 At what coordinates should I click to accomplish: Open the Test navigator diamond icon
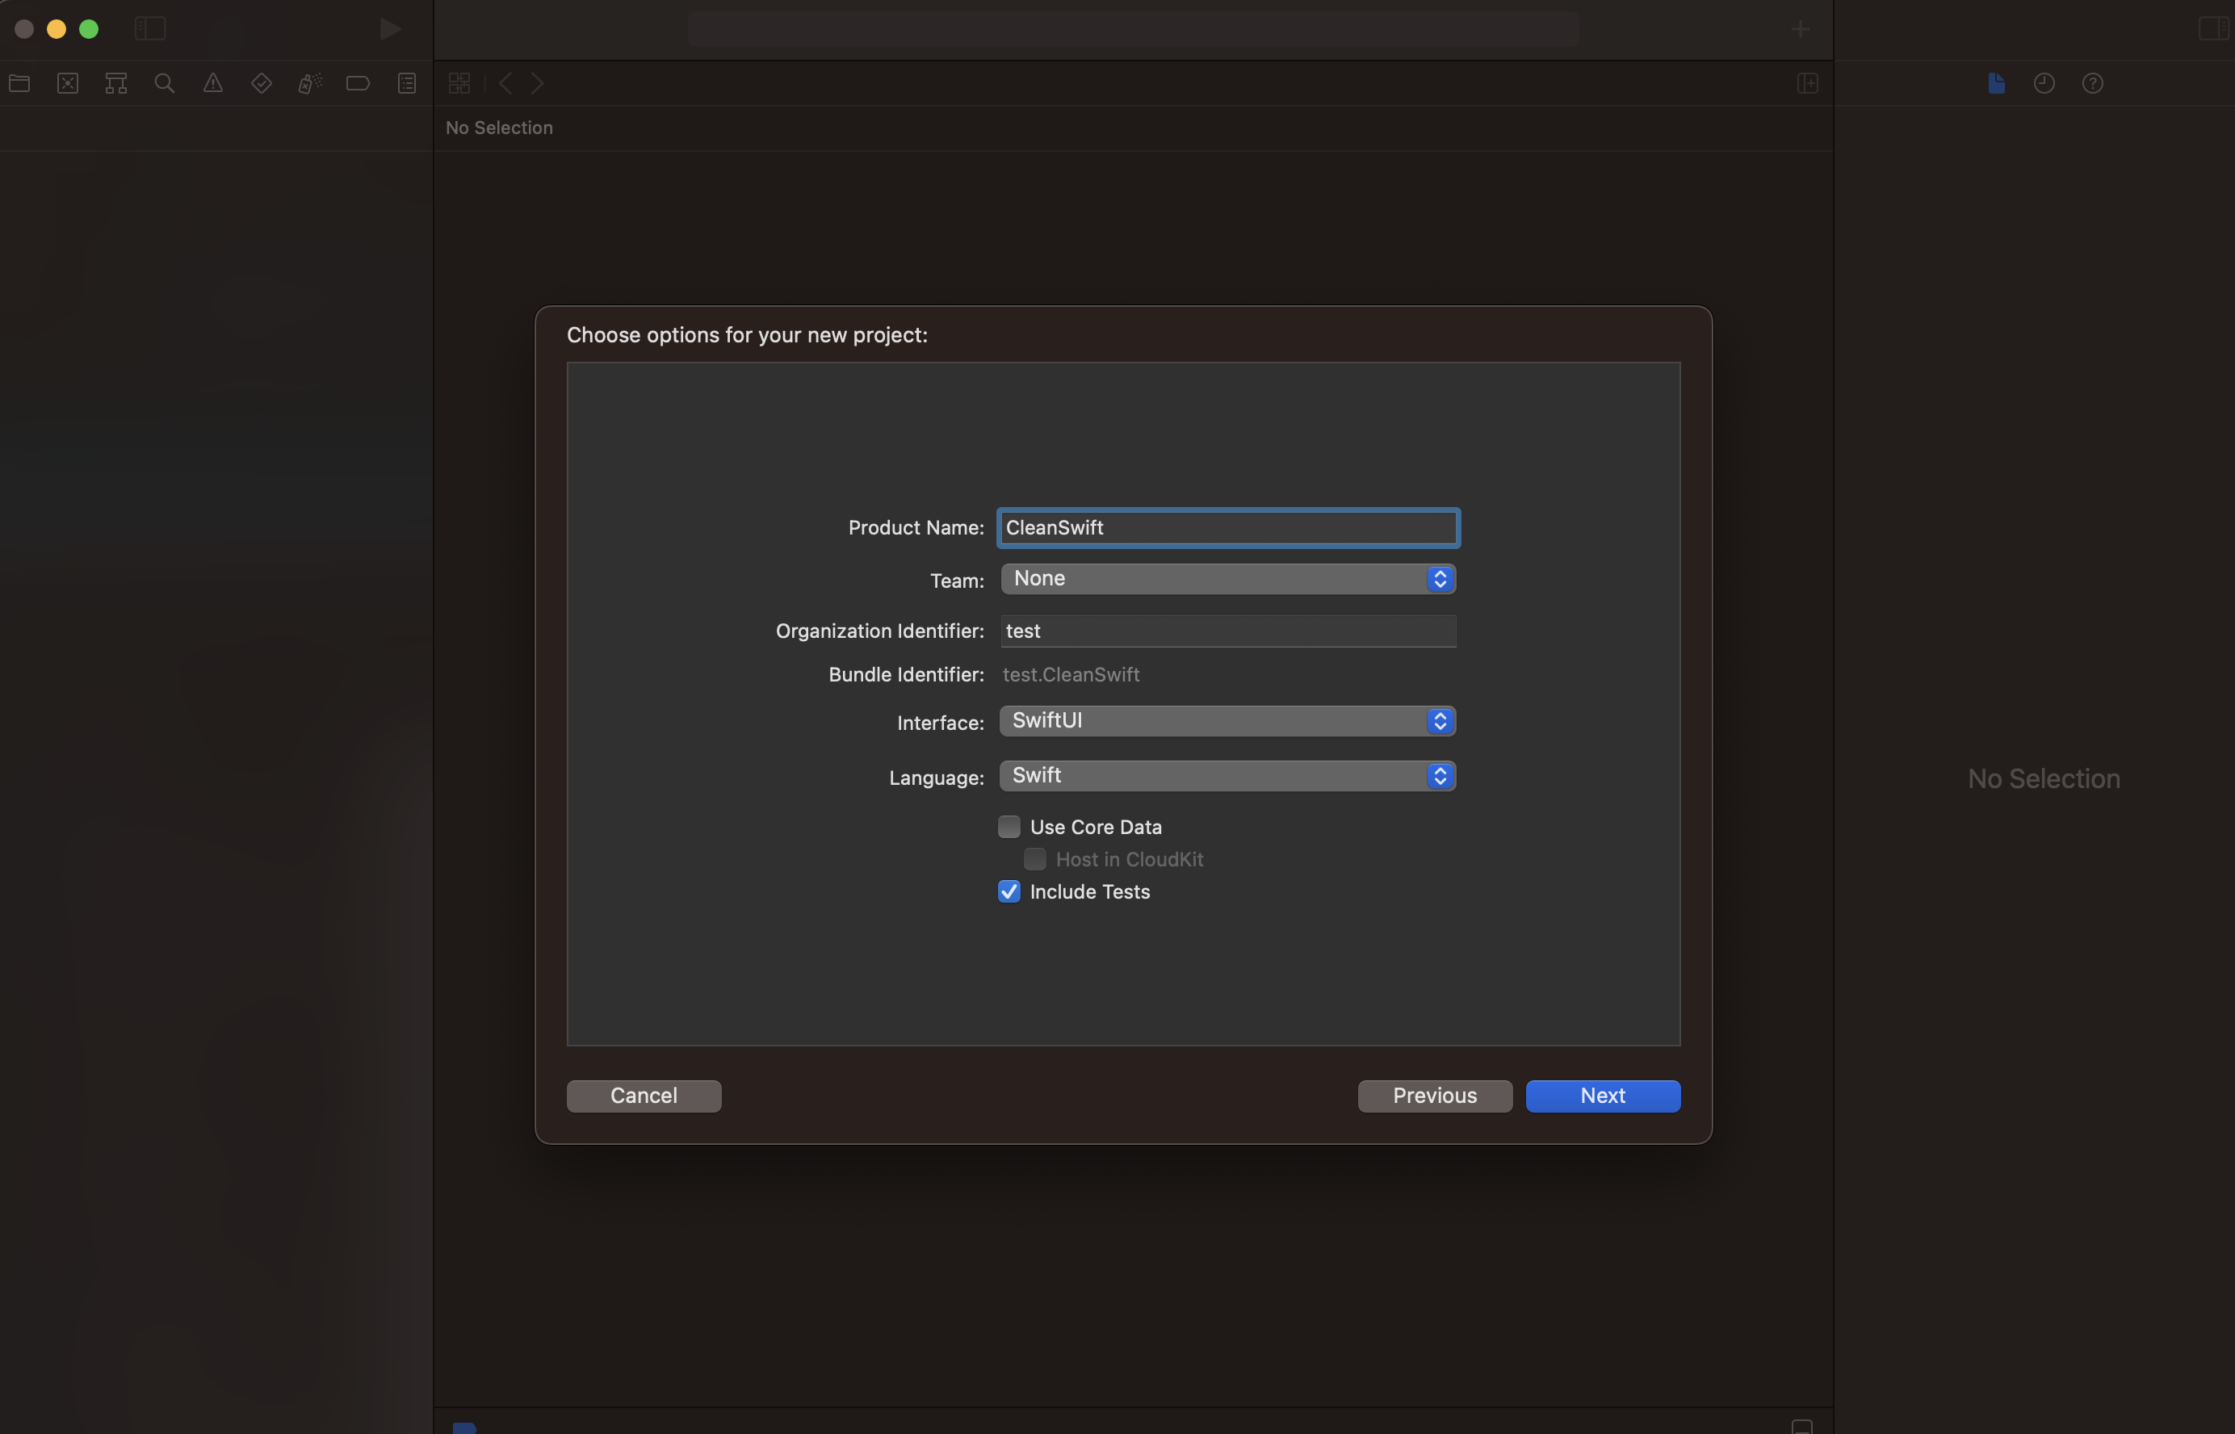[x=262, y=84]
